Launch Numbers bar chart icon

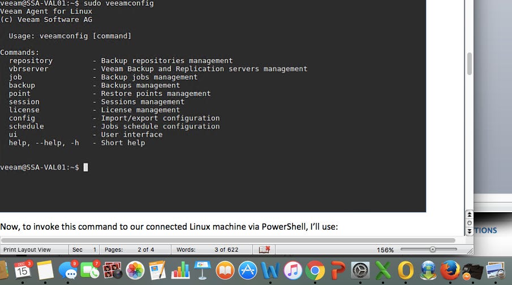[x=180, y=270]
